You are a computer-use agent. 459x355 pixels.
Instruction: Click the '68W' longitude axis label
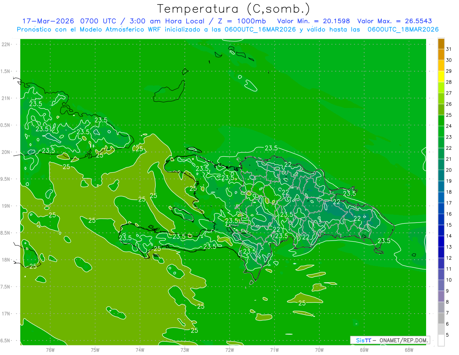(409, 350)
